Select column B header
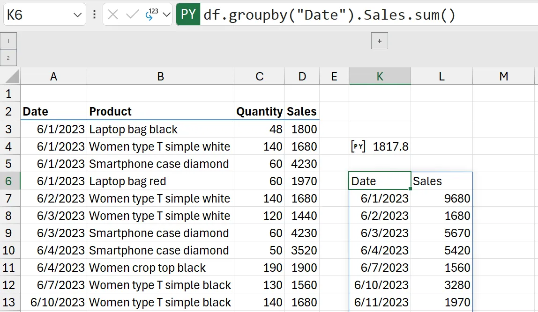Image resolution: width=538 pixels, height=312 pixels. pyautogui.click(x=160, y=76)
